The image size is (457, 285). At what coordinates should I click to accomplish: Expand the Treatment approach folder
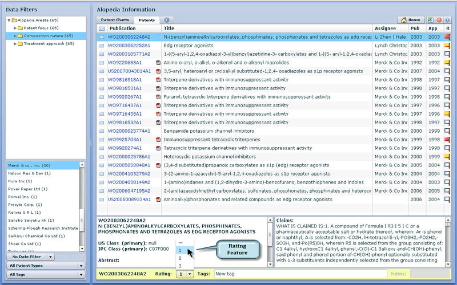pos(15,44)
